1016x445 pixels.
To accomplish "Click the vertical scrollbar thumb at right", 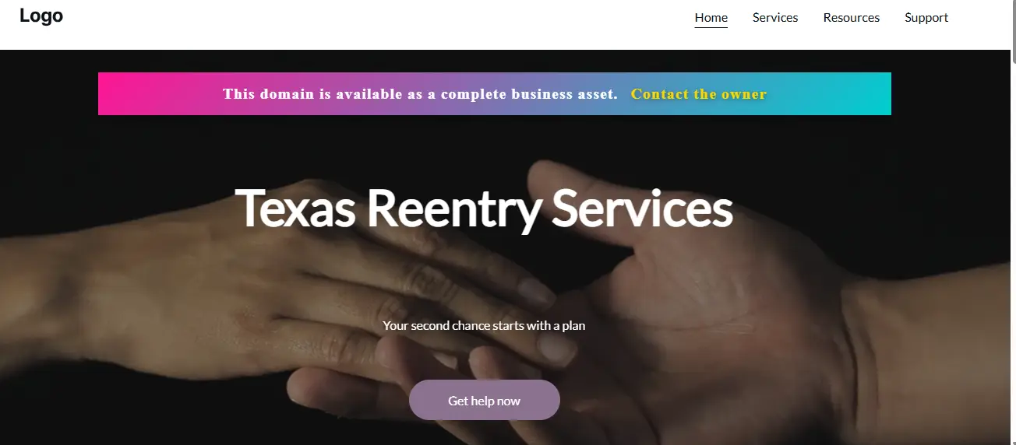I will point(1013,31).
